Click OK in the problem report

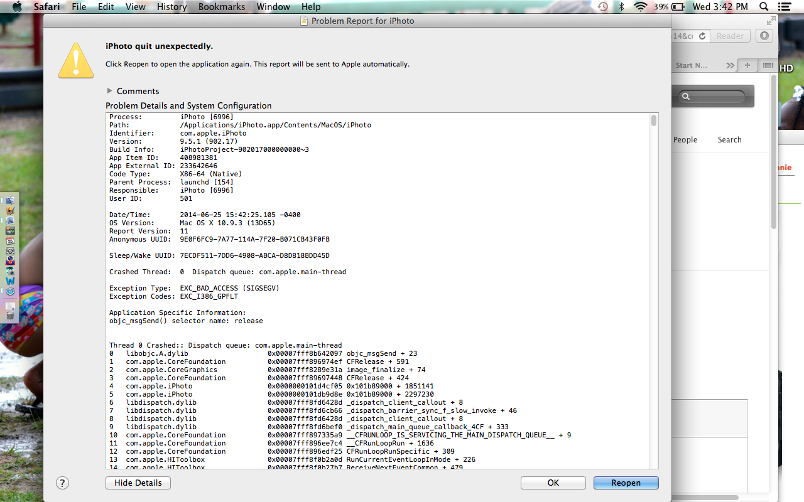553,483
